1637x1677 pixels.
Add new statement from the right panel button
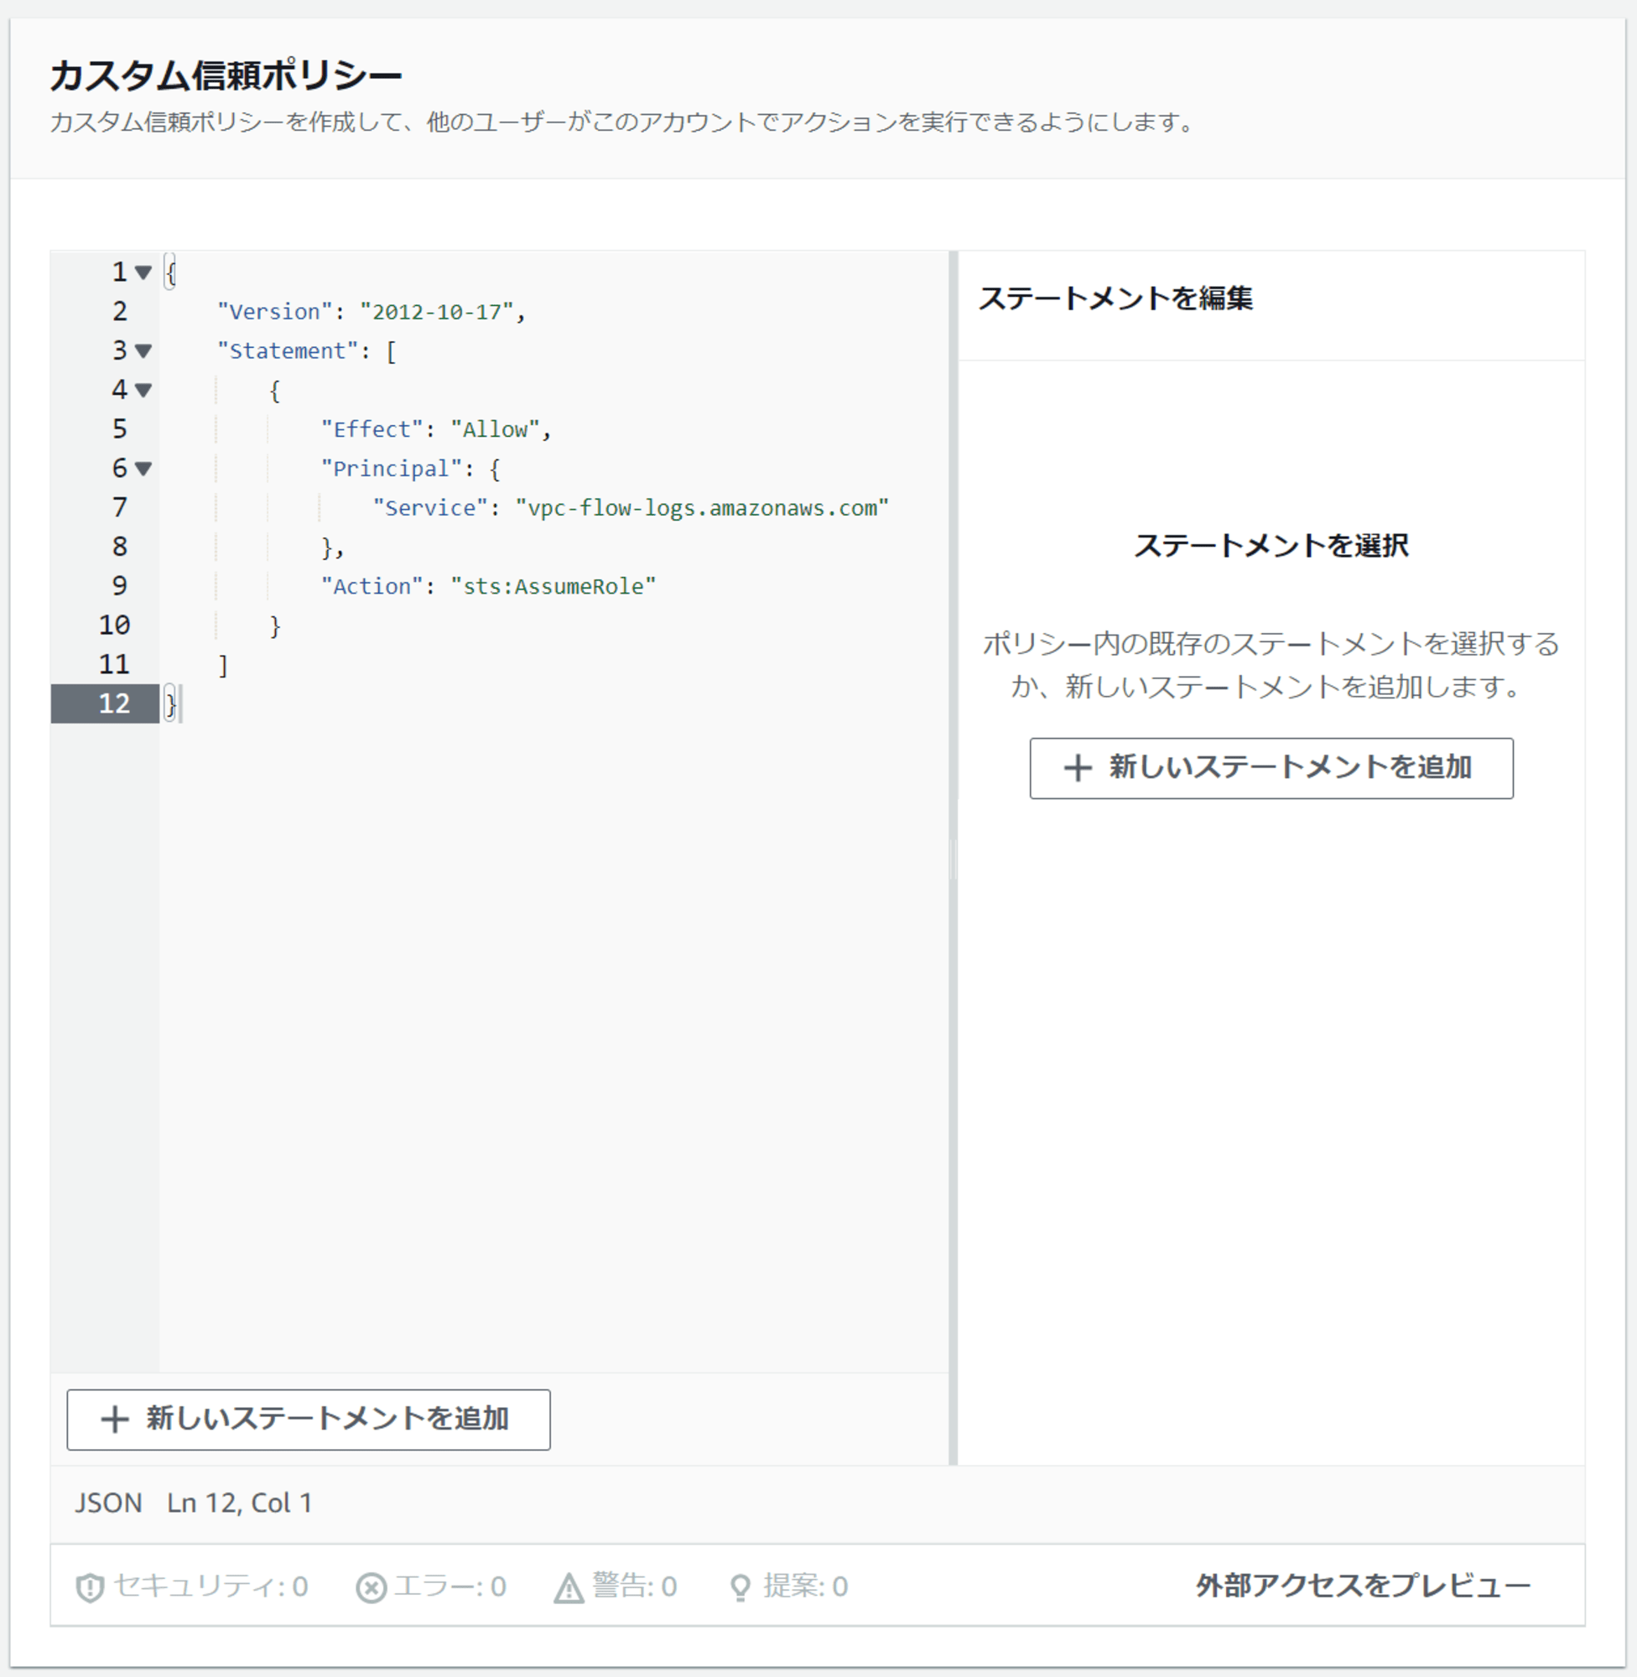pyautogui.click(x=1271, y=767)
